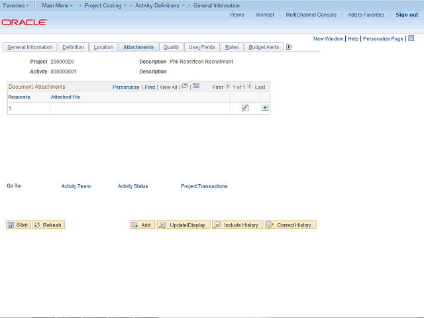Click the Save button

pos(19,225)
